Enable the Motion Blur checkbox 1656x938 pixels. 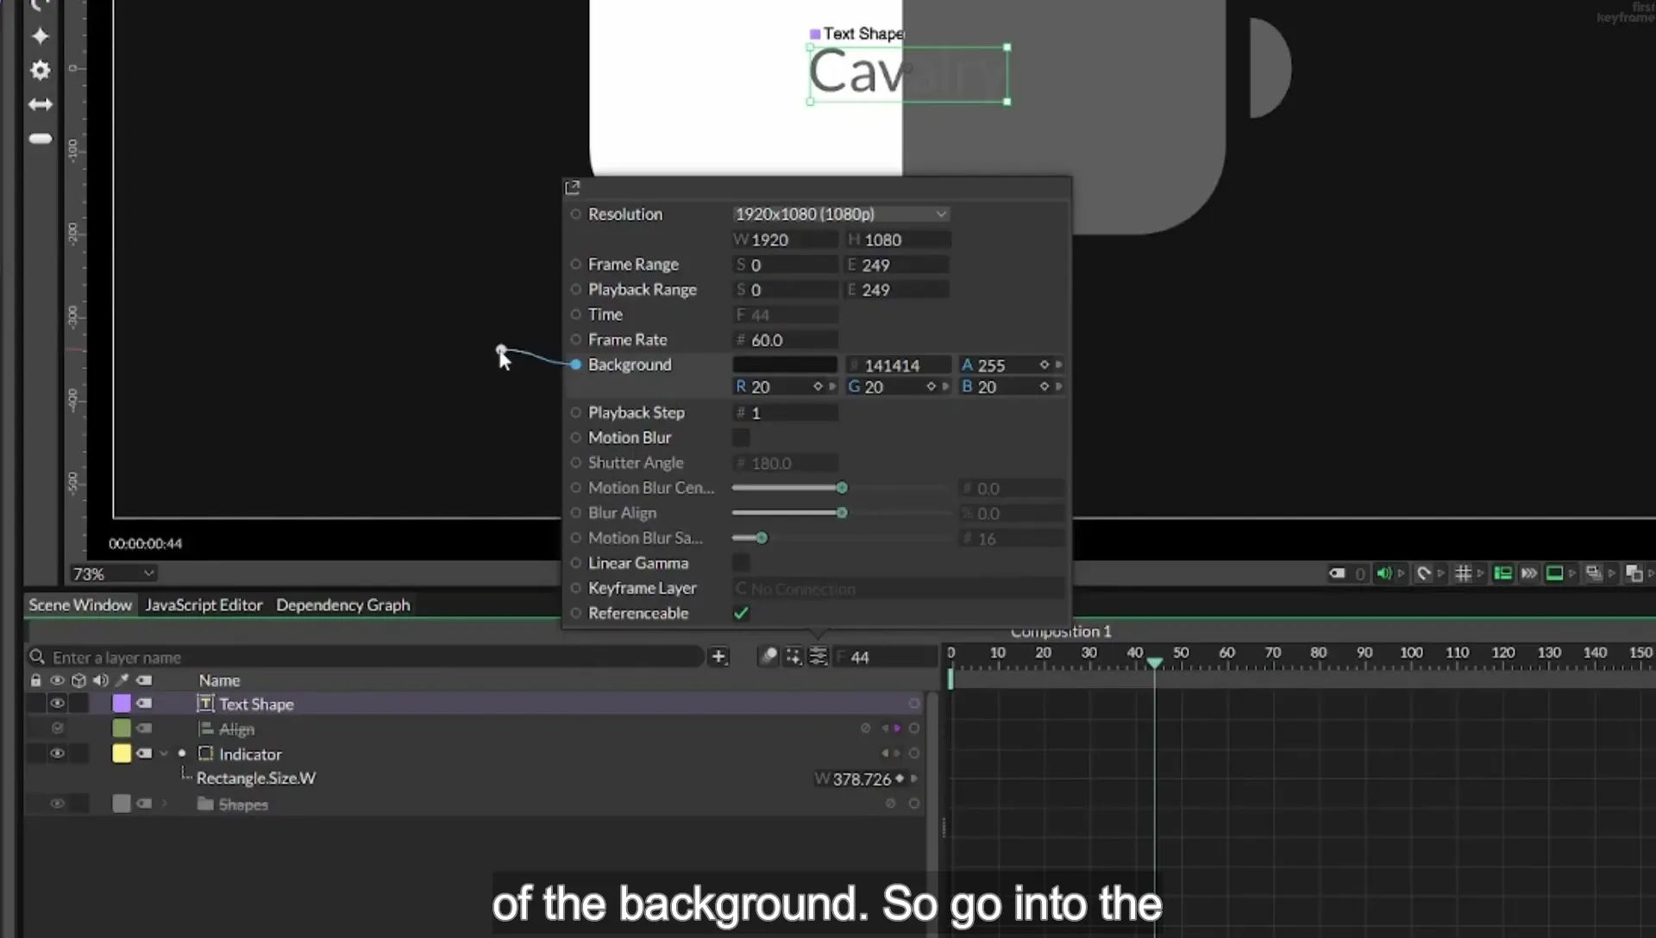(741, 438)
